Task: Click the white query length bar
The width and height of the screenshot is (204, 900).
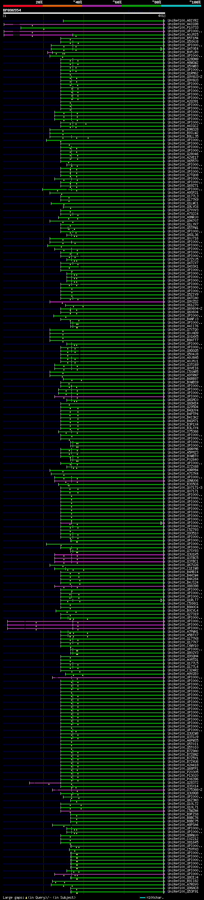Action: pyautogui.click(x=84, y=13)
